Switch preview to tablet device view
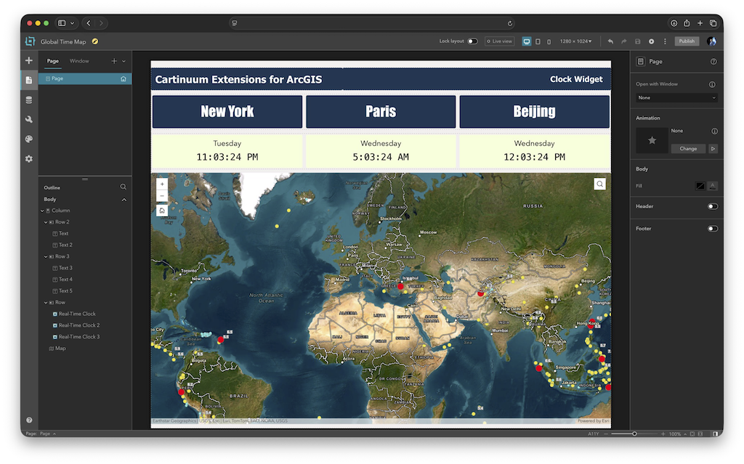 click(538, 41)
